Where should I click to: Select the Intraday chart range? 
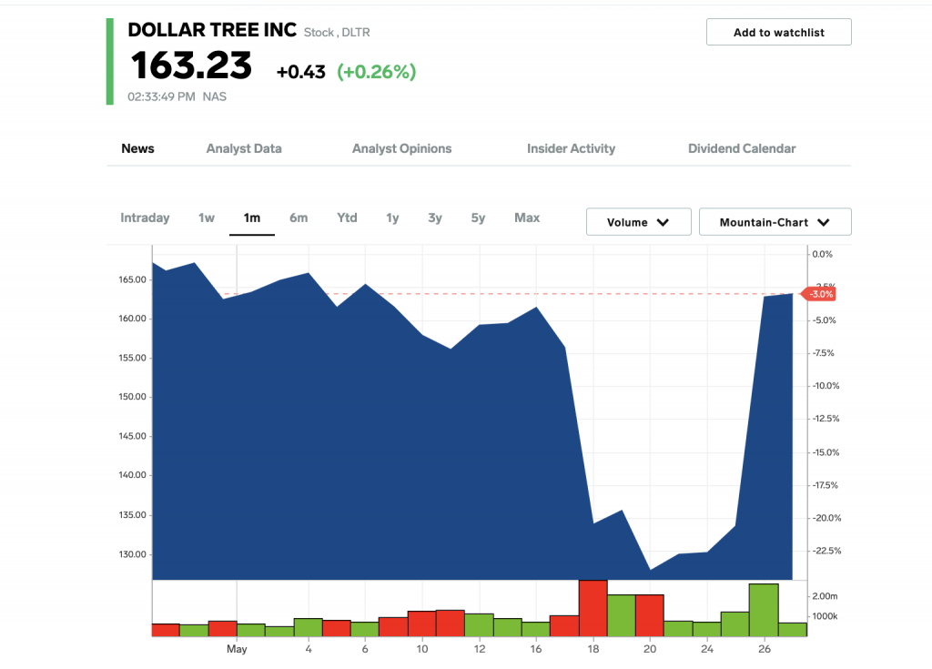click(x=145, y=218)
